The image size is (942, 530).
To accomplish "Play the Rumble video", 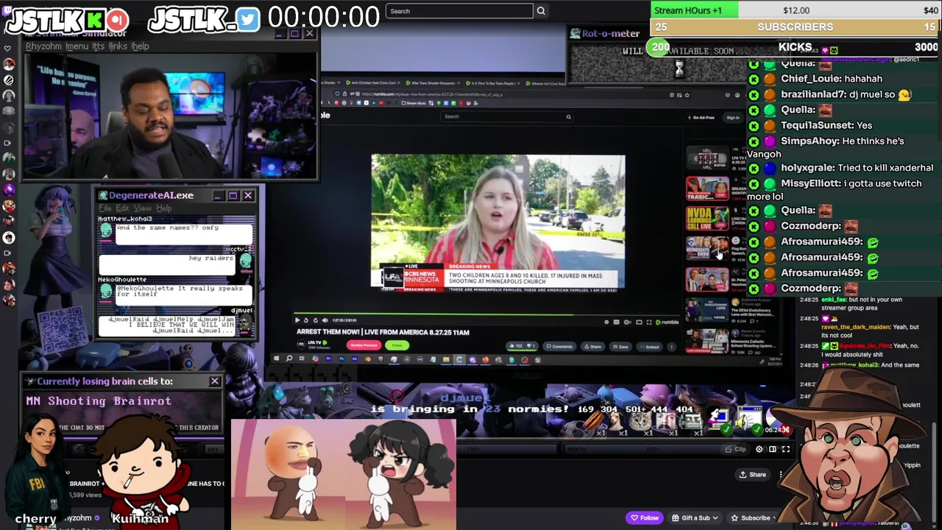I will (x=297, y=320).
